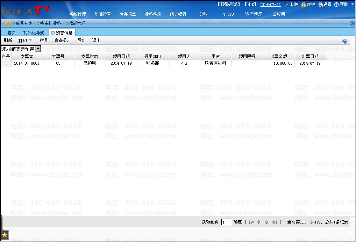Close the 预警信息 tab with its X icon
The width and height of the screenshot is (356, 242).
(53, 33)
